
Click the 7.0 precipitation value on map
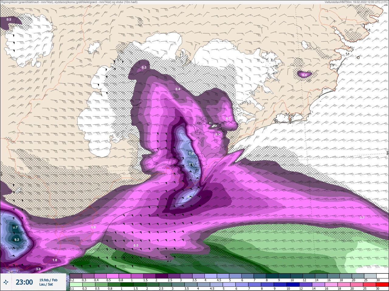pyautogui.click(x=191, y=154)
